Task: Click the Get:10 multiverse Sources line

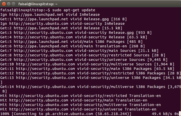Action: 87,64
